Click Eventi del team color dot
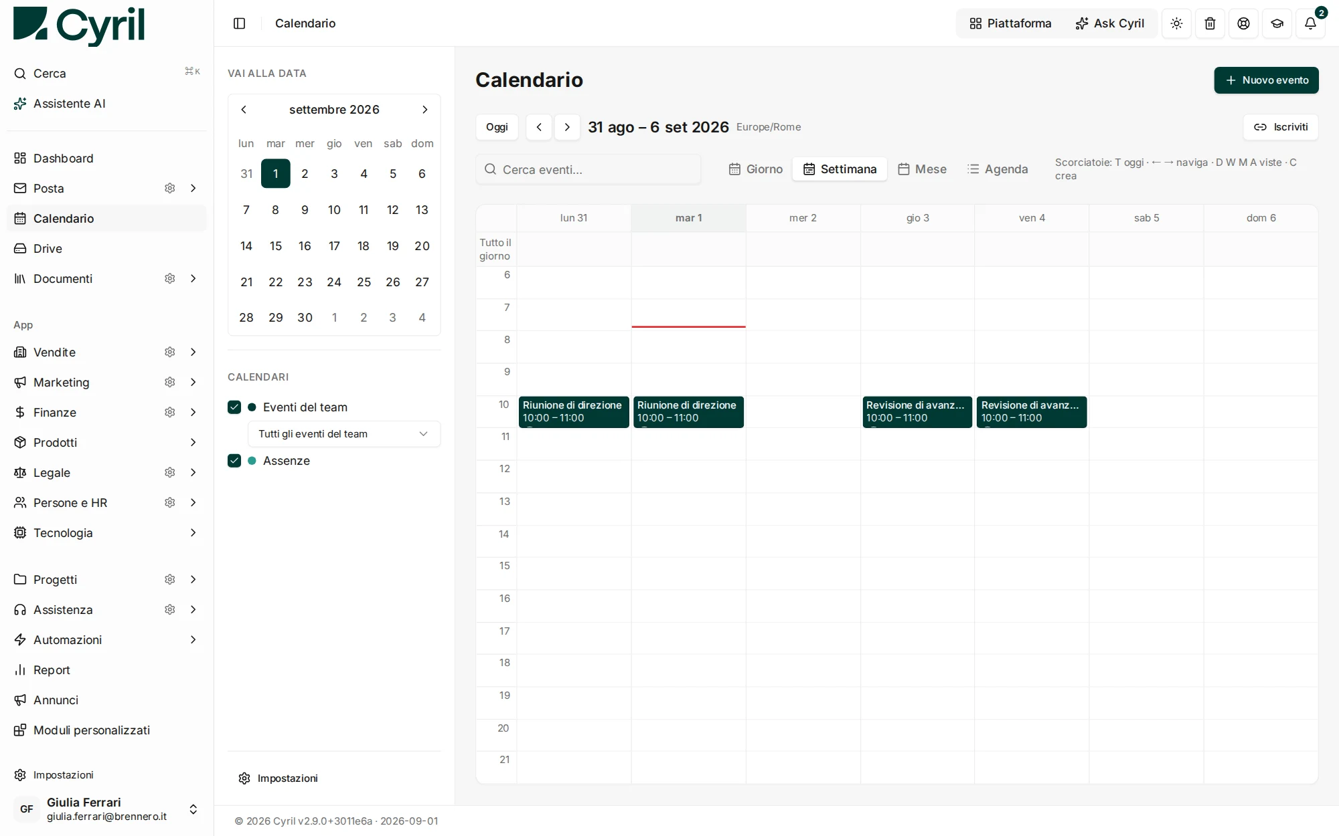Image resolution: width=1339 pixels, height=836 pixels. (252, 407)
